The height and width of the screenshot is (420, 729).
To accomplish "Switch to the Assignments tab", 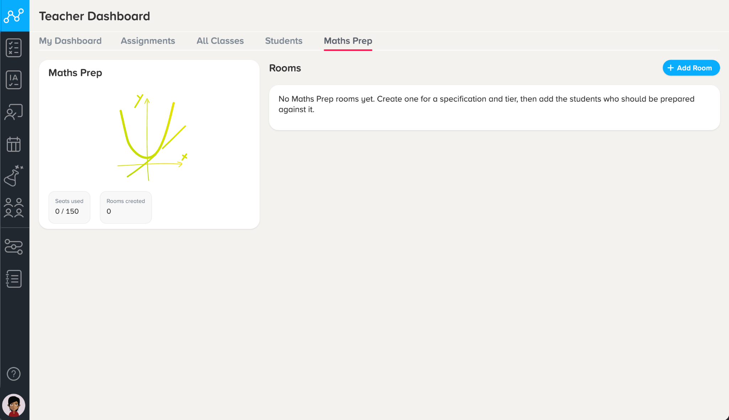I will tap(148, 41).
